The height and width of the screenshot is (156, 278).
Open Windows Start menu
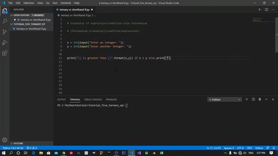[x=3, y=153]
